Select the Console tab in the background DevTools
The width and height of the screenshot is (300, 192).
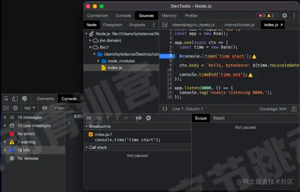(69, 99)
